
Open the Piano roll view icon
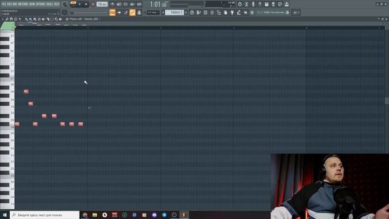[199, 12]
